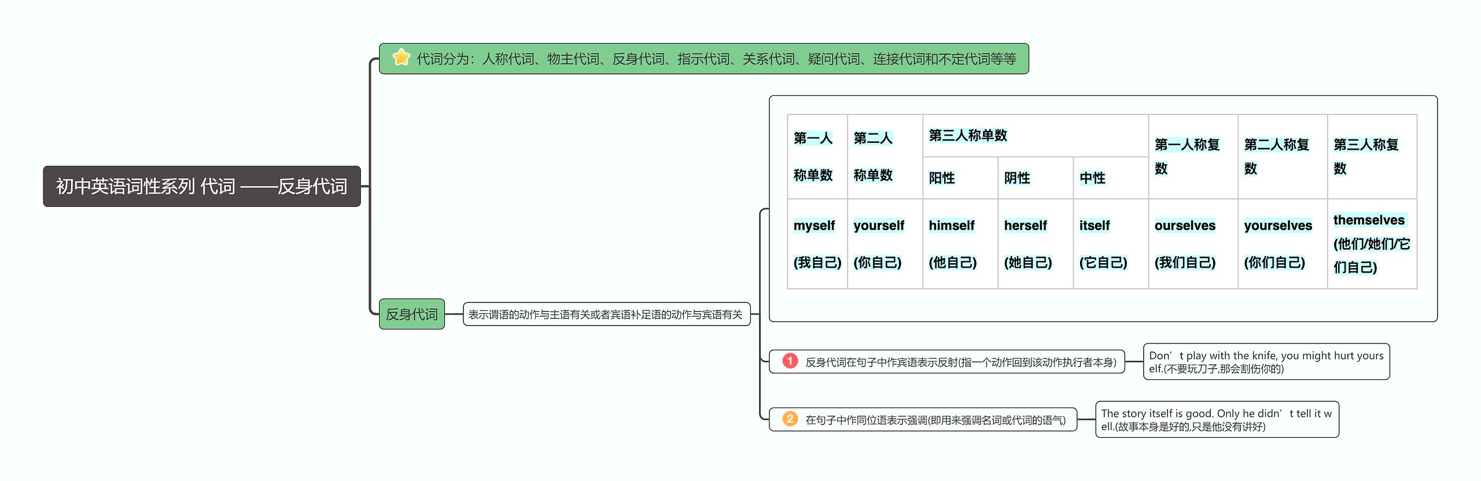Viewport: 1481px width, 481px height.
Task: Click the 'herself' table cell
Action: pyautogui.click(x=1034, y=243)
